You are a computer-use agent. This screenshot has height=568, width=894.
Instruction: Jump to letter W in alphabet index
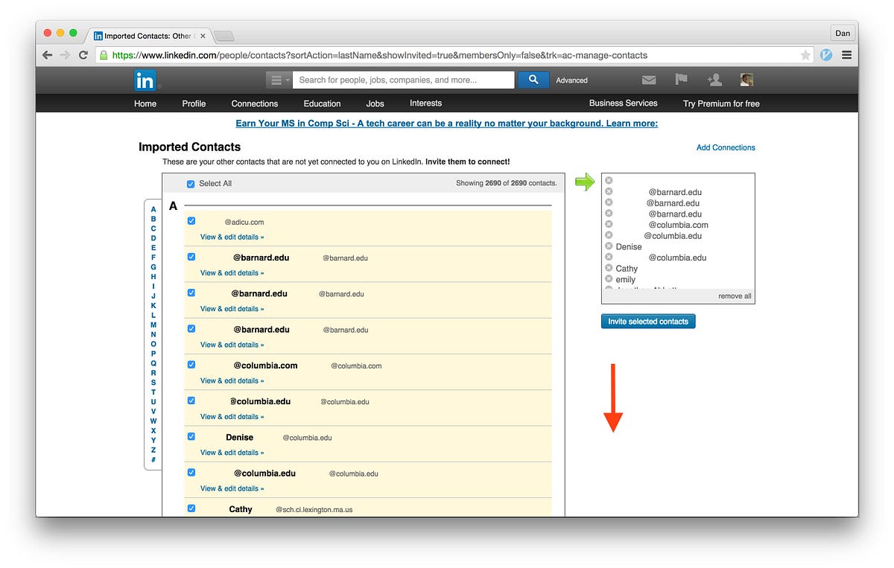pos(153,421)
